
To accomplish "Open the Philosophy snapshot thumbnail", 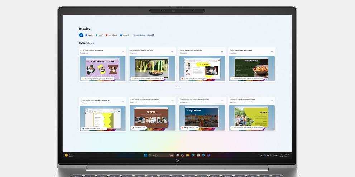I will 252,69.
